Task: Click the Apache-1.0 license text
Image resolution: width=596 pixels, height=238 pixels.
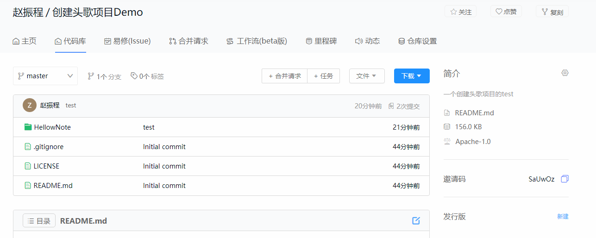Action: coord(473,142)
